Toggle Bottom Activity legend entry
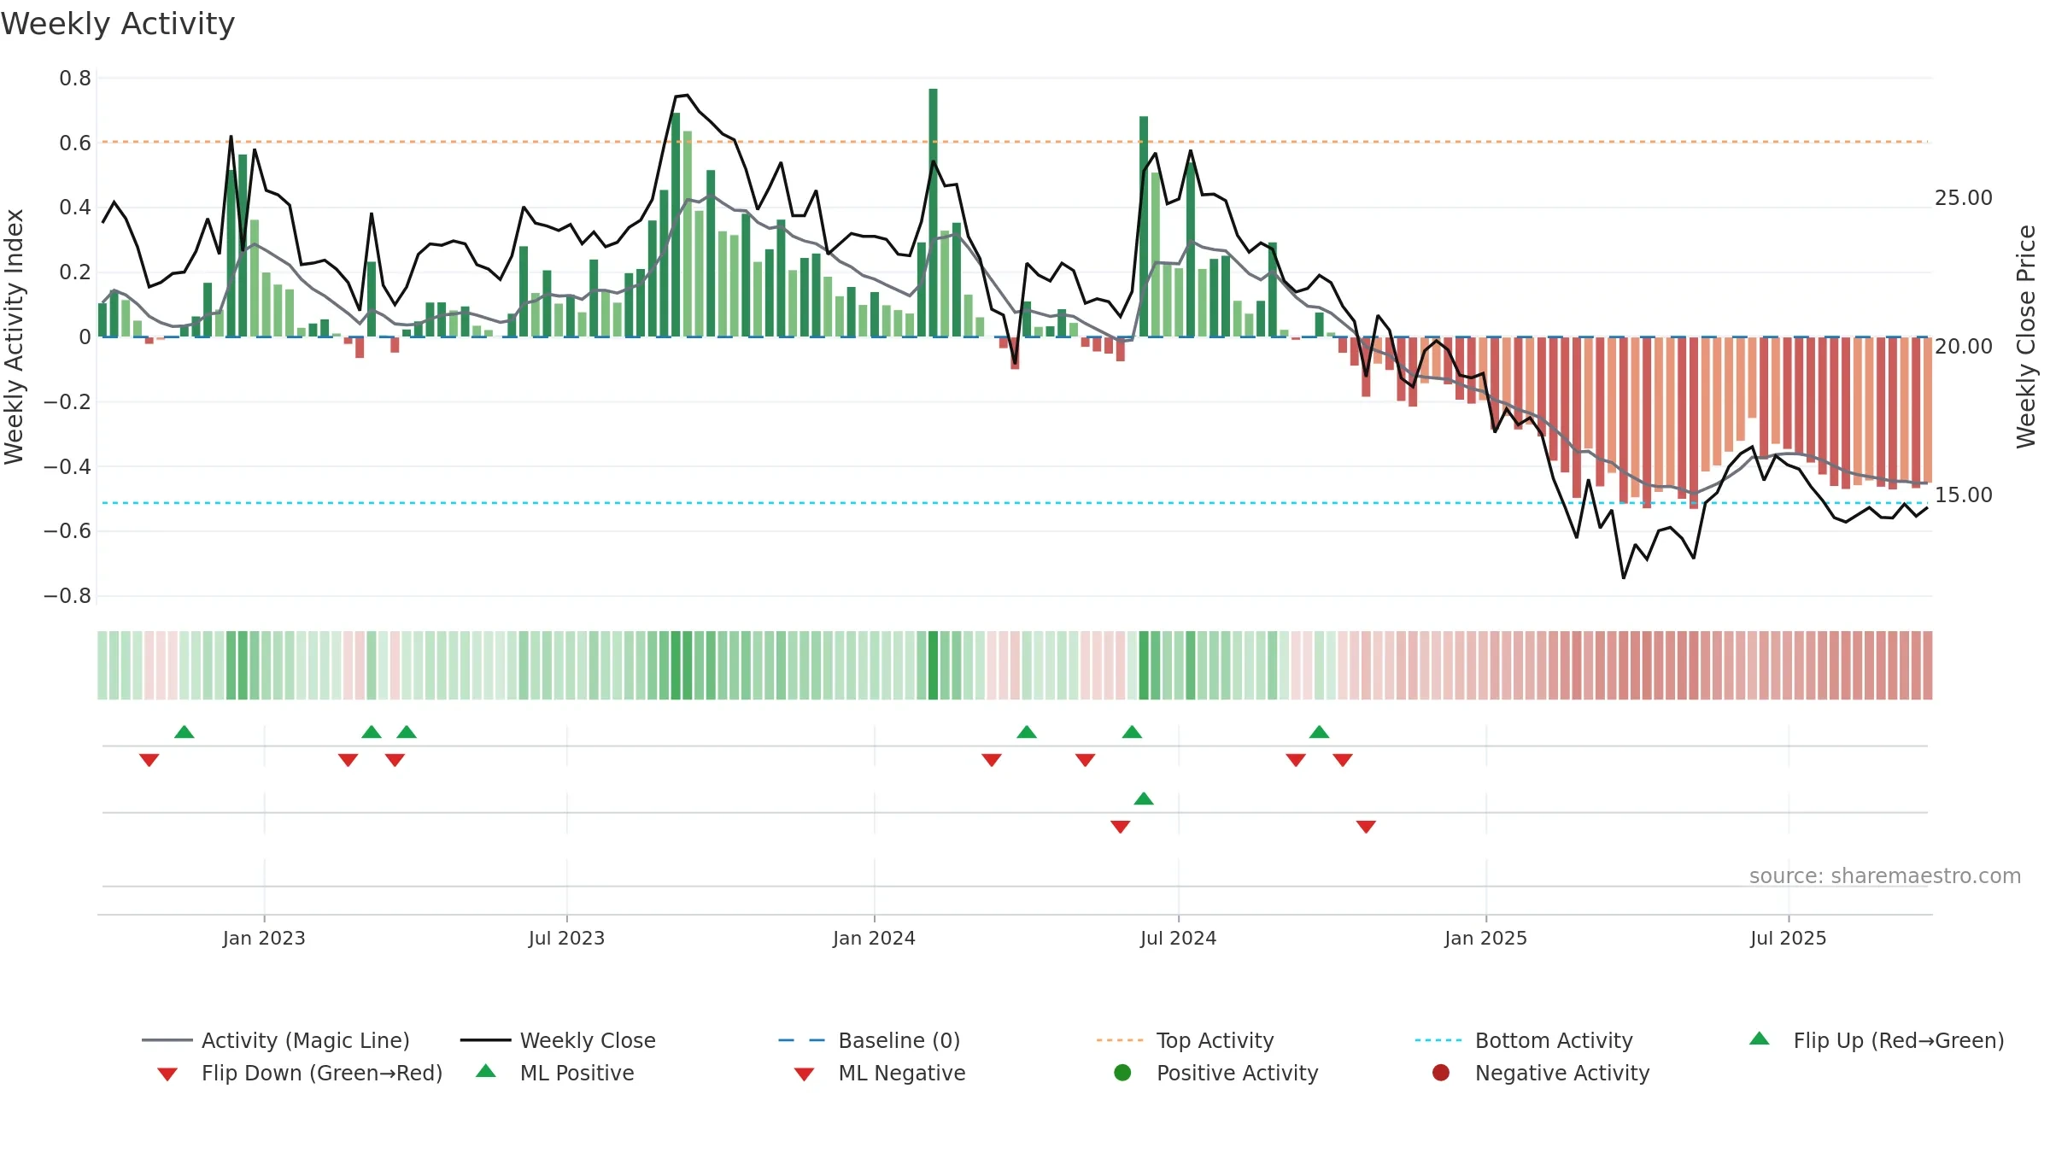2050x1153 pixels. [x=1524, y=1040]
